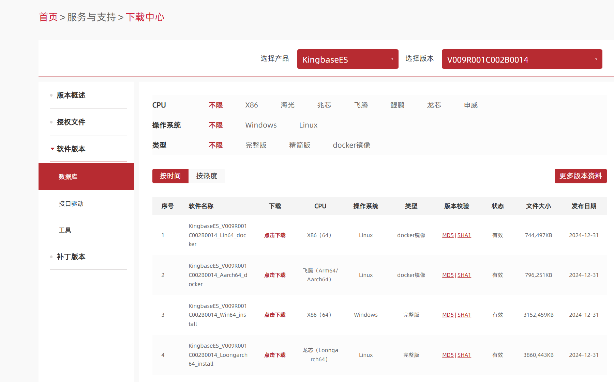Select 接口驱动 in the sidebar

[71, 203]
